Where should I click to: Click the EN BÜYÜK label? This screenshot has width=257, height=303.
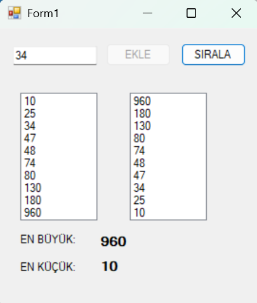48,239
